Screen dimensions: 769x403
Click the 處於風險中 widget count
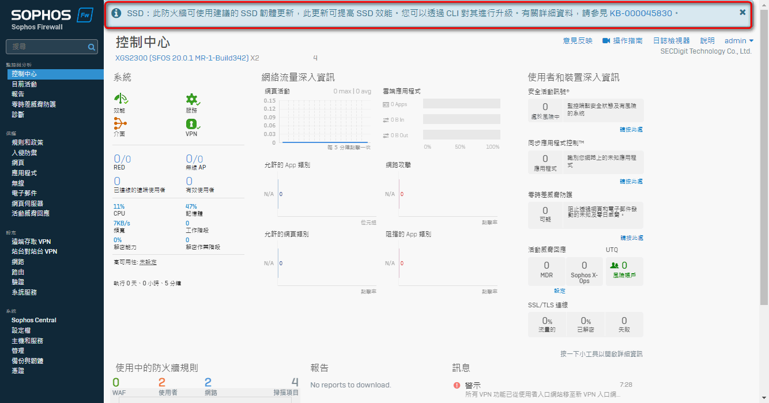pyautogui.click(x=545, y=107)
